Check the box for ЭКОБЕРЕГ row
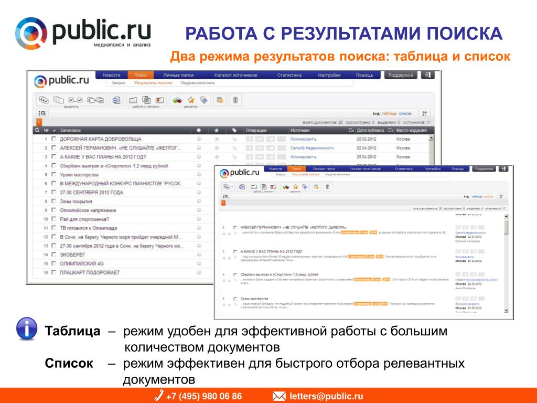The image size is (537, 403). 53,254
